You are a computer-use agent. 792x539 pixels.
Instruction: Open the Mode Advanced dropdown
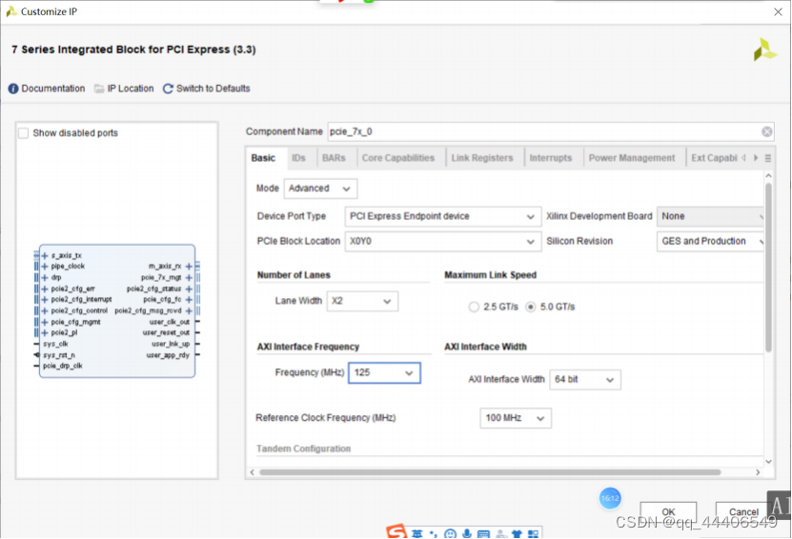pyautogui.click(x=320, y=189)
